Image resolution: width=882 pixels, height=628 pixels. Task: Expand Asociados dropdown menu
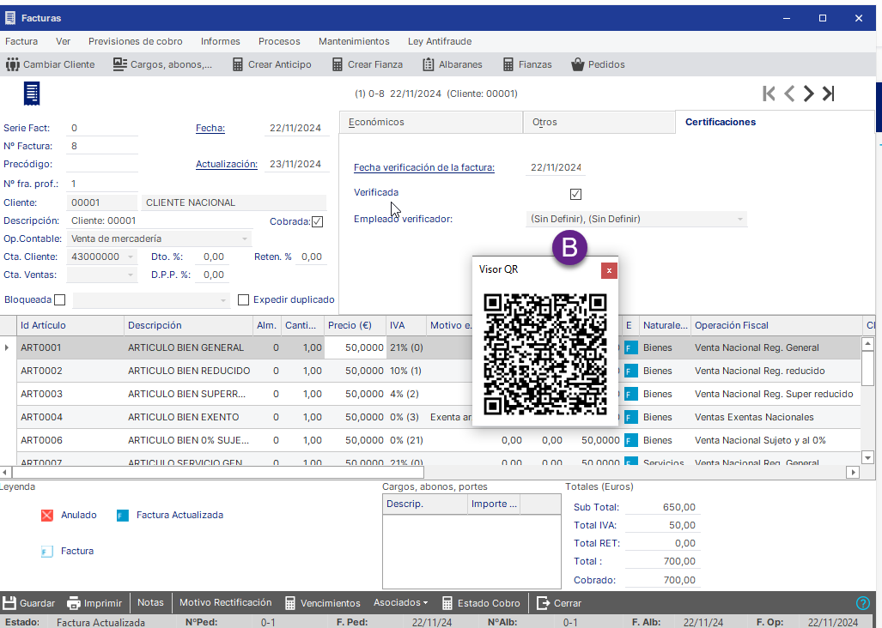pos(400,603)
